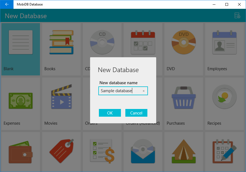Click the import database icon in header
Screen dimensions: 246x172
237,15
